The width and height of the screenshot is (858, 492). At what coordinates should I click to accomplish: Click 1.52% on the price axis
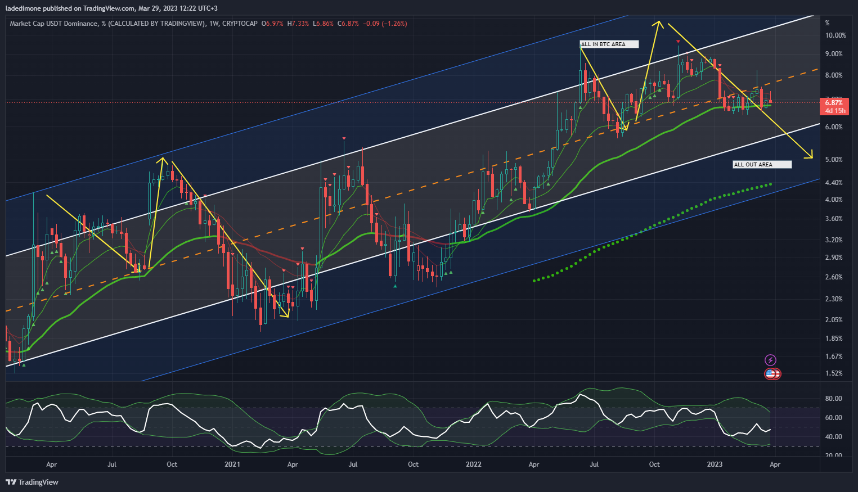click(x=833, y=373)
